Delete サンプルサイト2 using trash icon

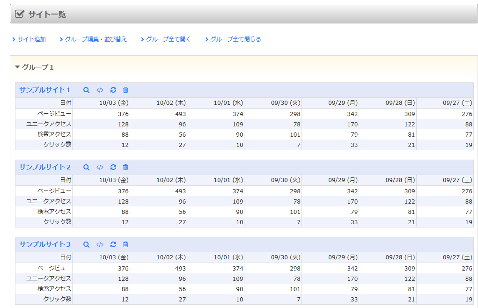point(125,167)
